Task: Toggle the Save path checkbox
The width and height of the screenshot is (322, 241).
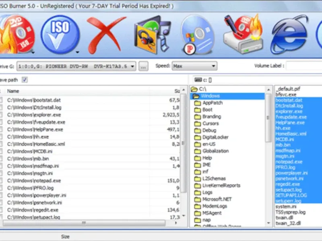Action: pos(25,80)
